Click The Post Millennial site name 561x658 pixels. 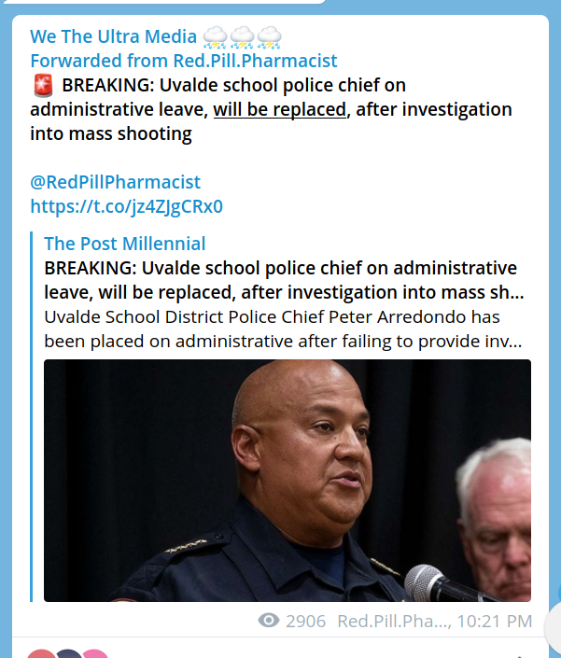[x=124, y=244]
